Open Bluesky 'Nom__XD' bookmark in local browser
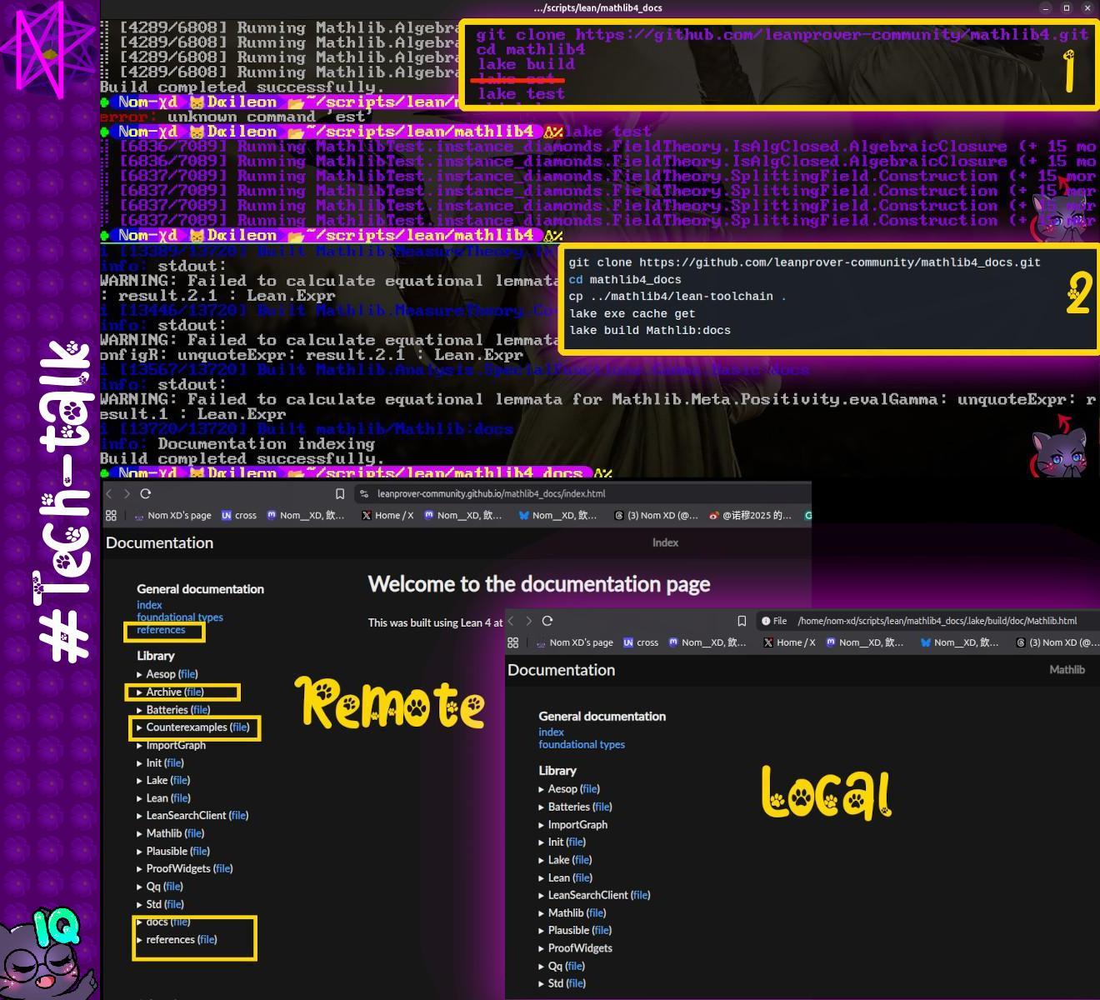 pos(959,642)
